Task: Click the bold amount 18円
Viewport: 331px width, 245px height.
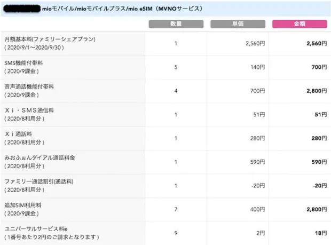Action: [x=321, y=233]
